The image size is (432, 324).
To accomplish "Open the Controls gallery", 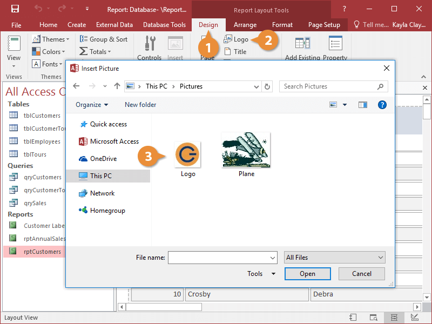I will [x=149, y=48].
